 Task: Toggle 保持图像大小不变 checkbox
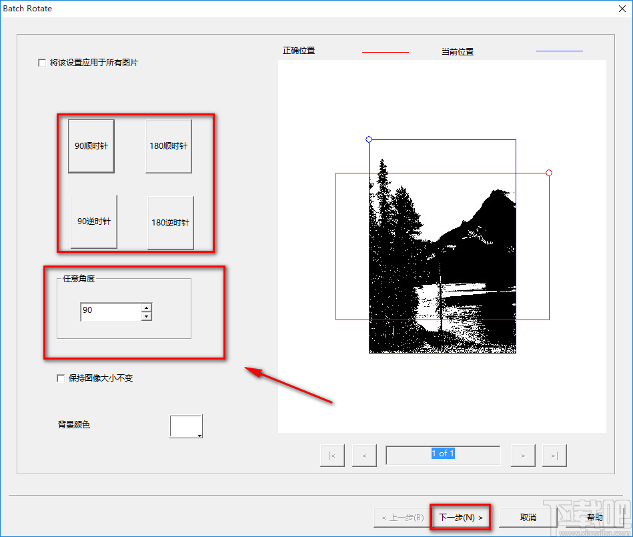pos(61,378)
